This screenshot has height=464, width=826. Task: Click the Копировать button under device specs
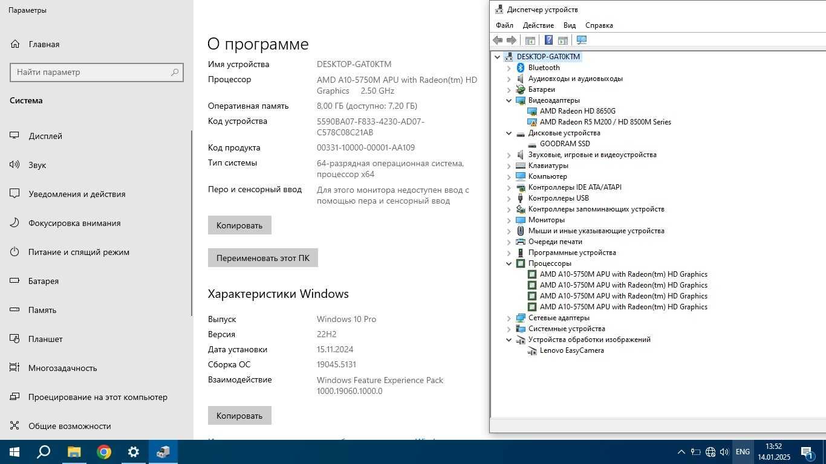(239, 225)
